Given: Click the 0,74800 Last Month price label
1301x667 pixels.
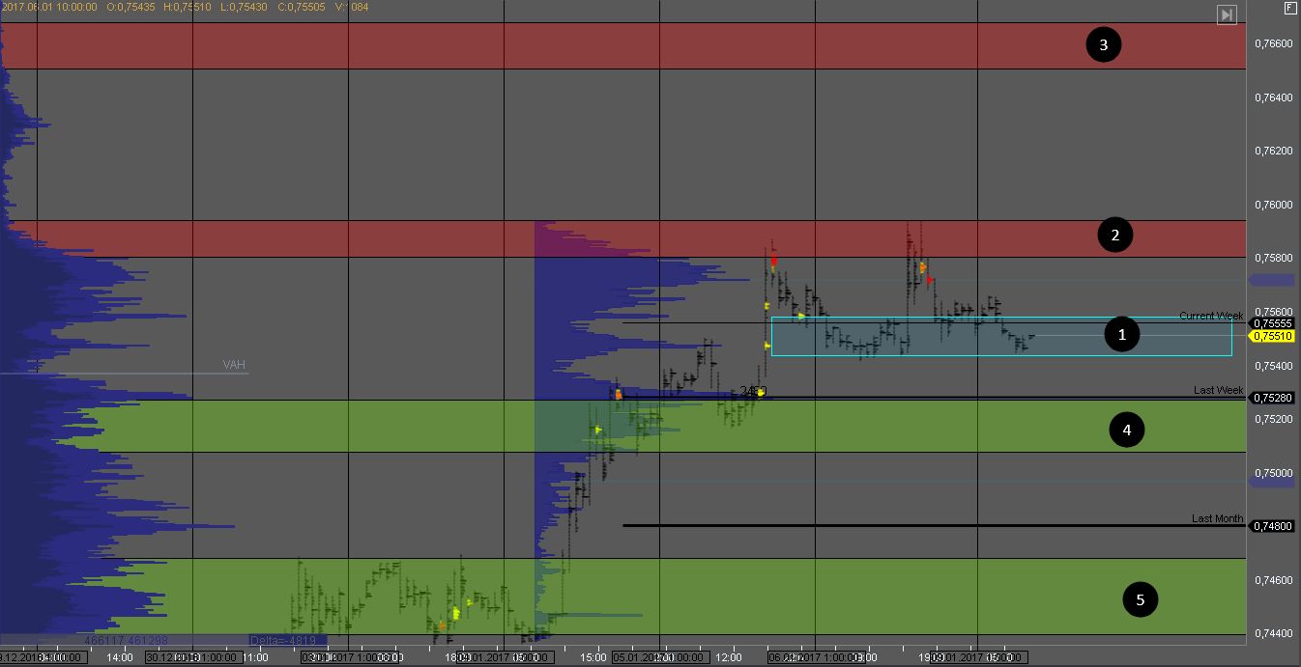Looking at the screenshot, I should 1273,526.
